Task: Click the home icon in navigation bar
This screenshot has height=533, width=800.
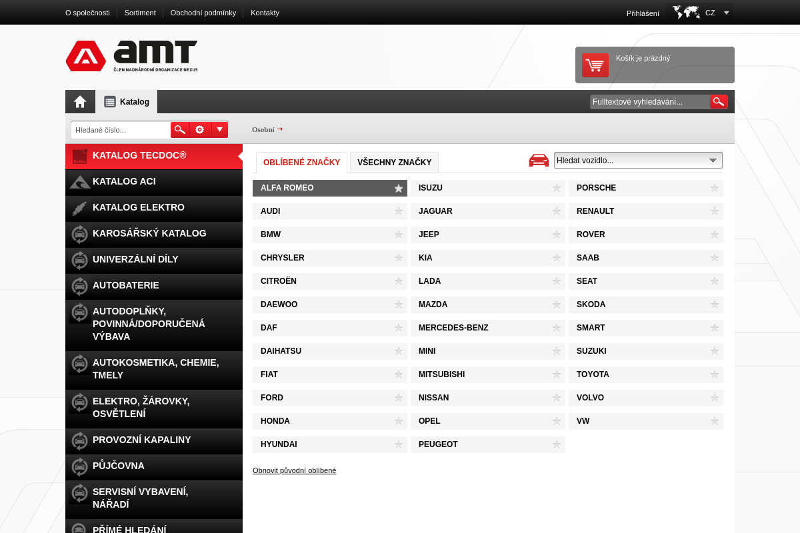Action: (80, 102)
